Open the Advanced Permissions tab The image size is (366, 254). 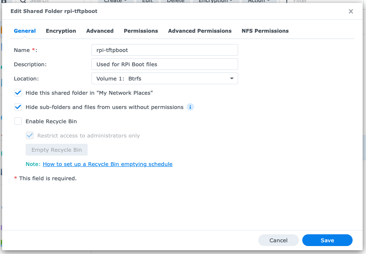point(200,31)
